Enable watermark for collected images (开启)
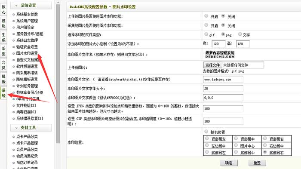This screenshot has width=301, height=169. [x=206, y=25]
